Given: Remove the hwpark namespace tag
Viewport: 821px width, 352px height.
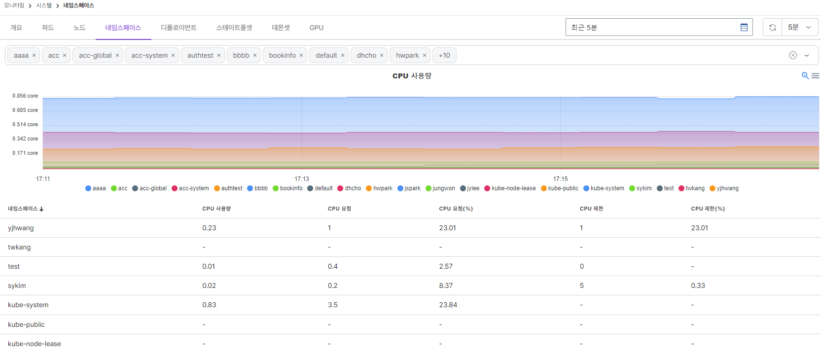Looking at the screenshot, I should pyautogui.click(x=425, y=55).
